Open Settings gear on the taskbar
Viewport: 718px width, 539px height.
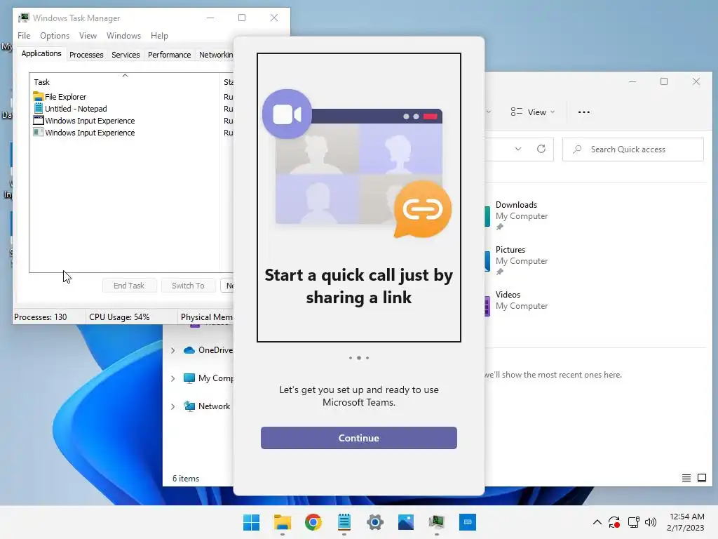[x=375, y=522]
